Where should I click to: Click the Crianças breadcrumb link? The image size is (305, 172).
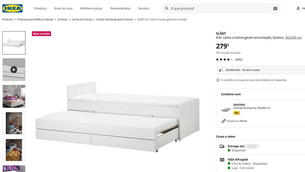click(63, 20)
